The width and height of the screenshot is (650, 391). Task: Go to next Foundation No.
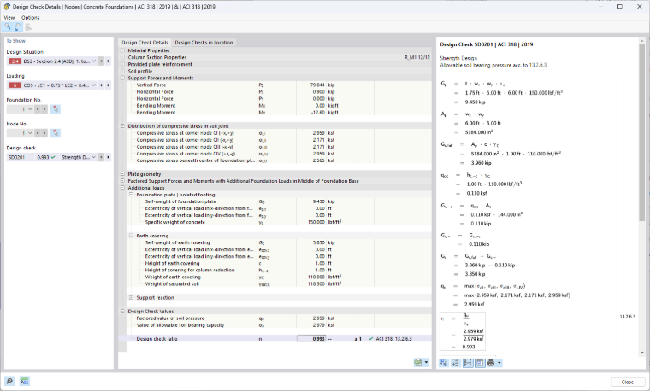(44, 109)
